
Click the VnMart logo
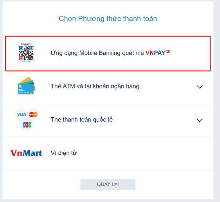coord(26,153)
